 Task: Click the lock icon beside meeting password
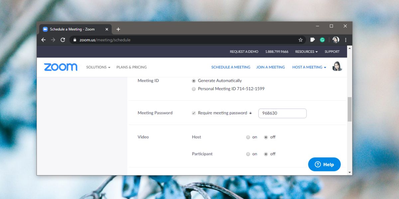point(250,113)
